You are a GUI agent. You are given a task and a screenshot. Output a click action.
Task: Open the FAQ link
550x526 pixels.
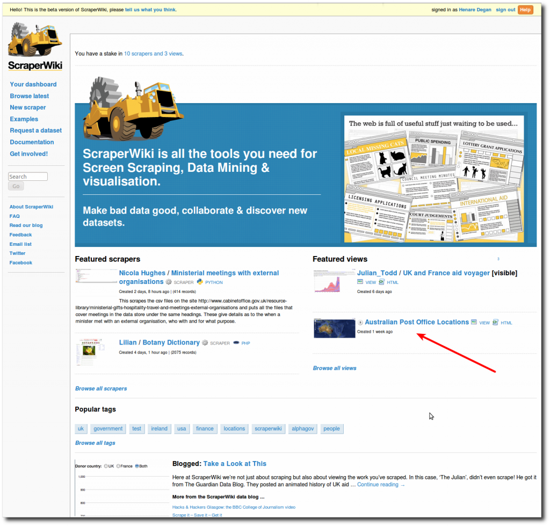click(15, 216)
